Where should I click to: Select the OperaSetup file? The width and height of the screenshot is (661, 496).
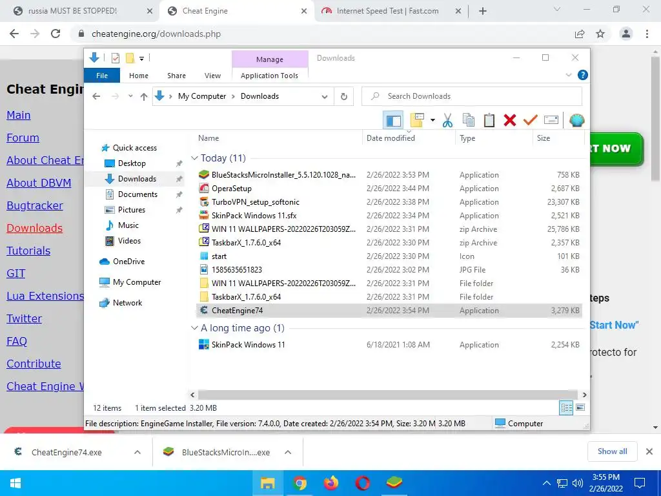[x=389, y=189]
